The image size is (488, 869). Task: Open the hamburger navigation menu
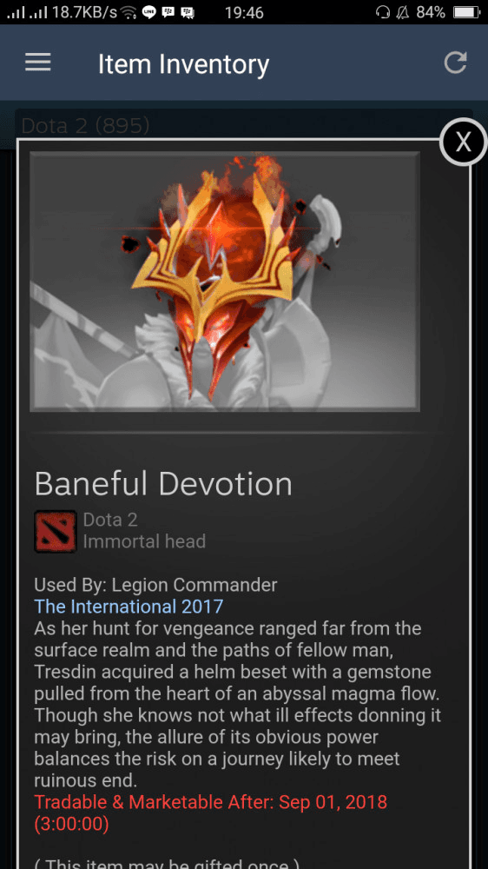click(38, 62)
